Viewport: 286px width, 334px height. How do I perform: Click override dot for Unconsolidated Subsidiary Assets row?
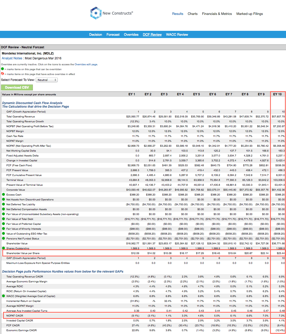coord(4,214)
